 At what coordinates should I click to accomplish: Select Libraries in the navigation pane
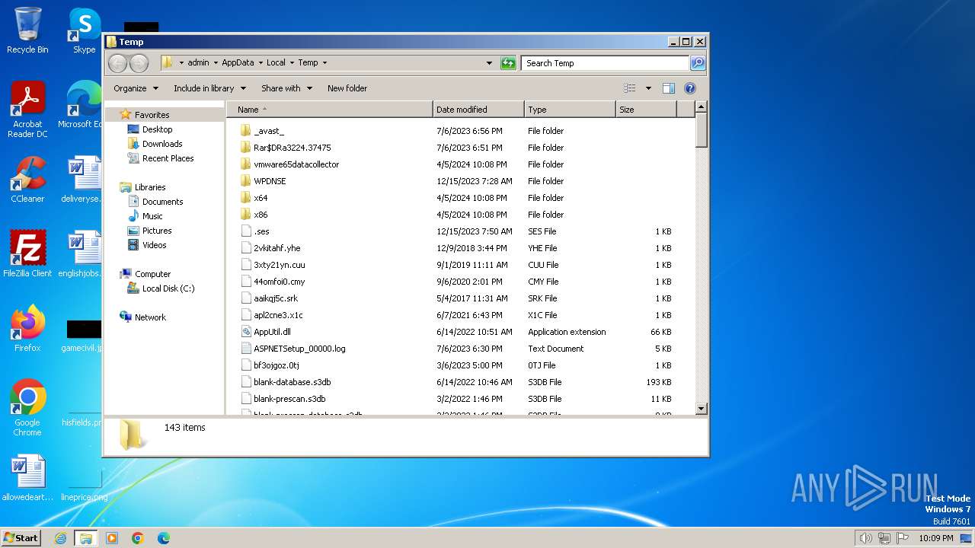point(150,187)
